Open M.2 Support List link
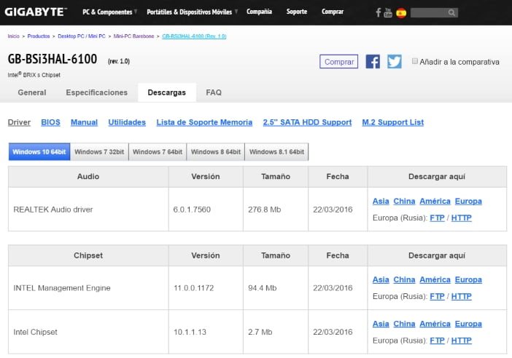Screen dimensions: 512x358 click(393, 122)
